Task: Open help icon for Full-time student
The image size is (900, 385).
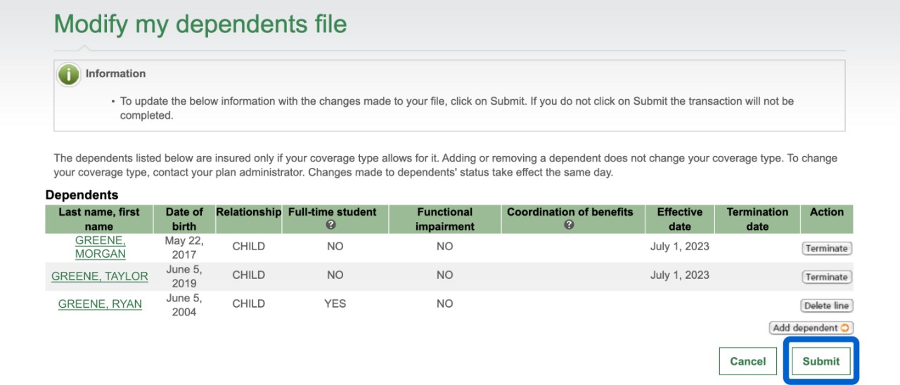Action: coord(331,226)
